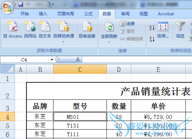The height and width of the screenshot is (139, 192).
Task: Open the 页面布局 tab
Action: click(x=66, y=14)
